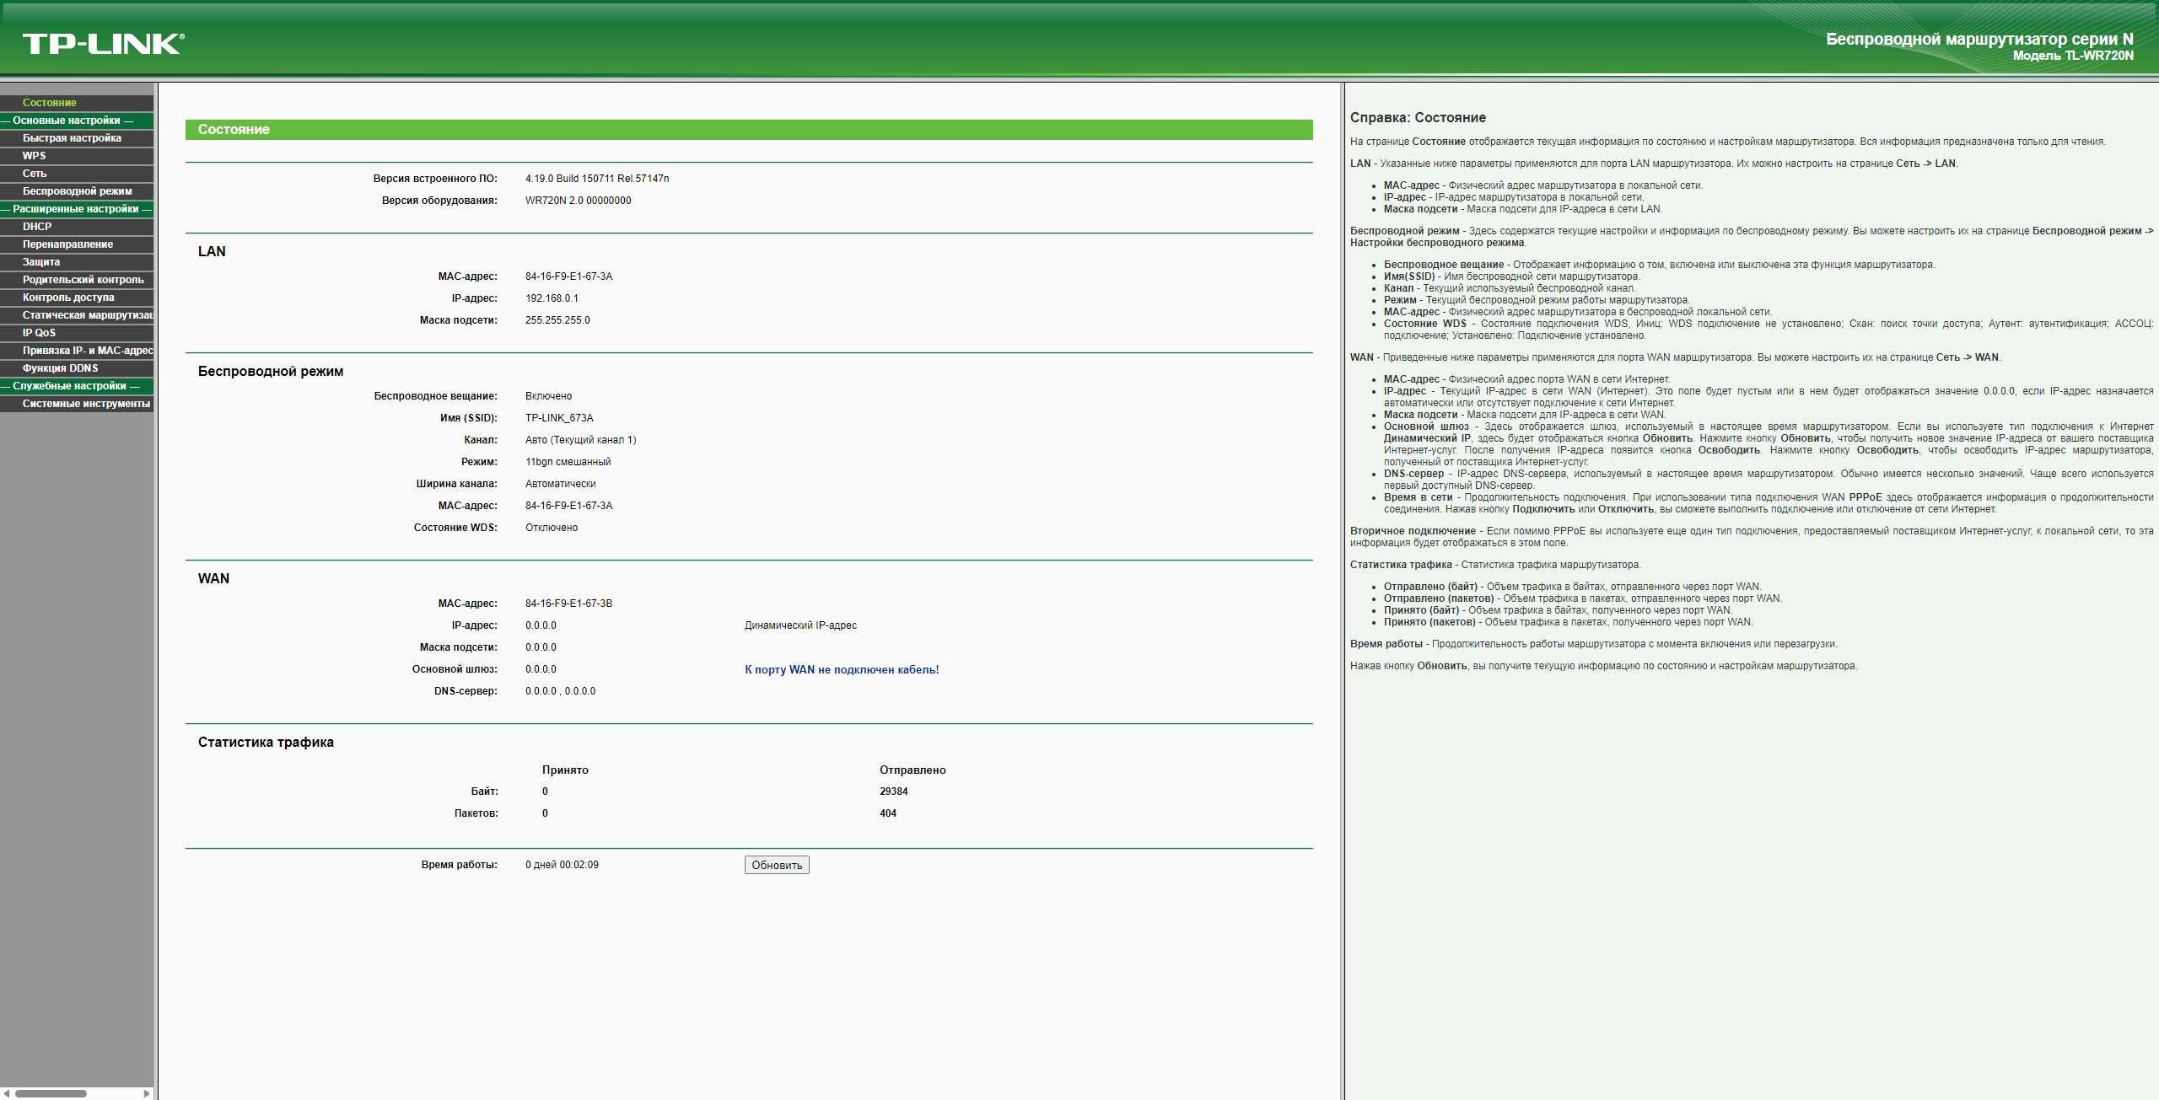2159x1100 pixels.
Task: Click WDS state value Отключено
Action: tap(552, 528)
